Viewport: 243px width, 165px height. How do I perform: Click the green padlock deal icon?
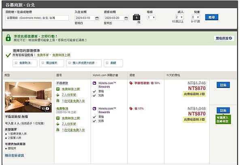pyautogui.click(x=8, y=38)
